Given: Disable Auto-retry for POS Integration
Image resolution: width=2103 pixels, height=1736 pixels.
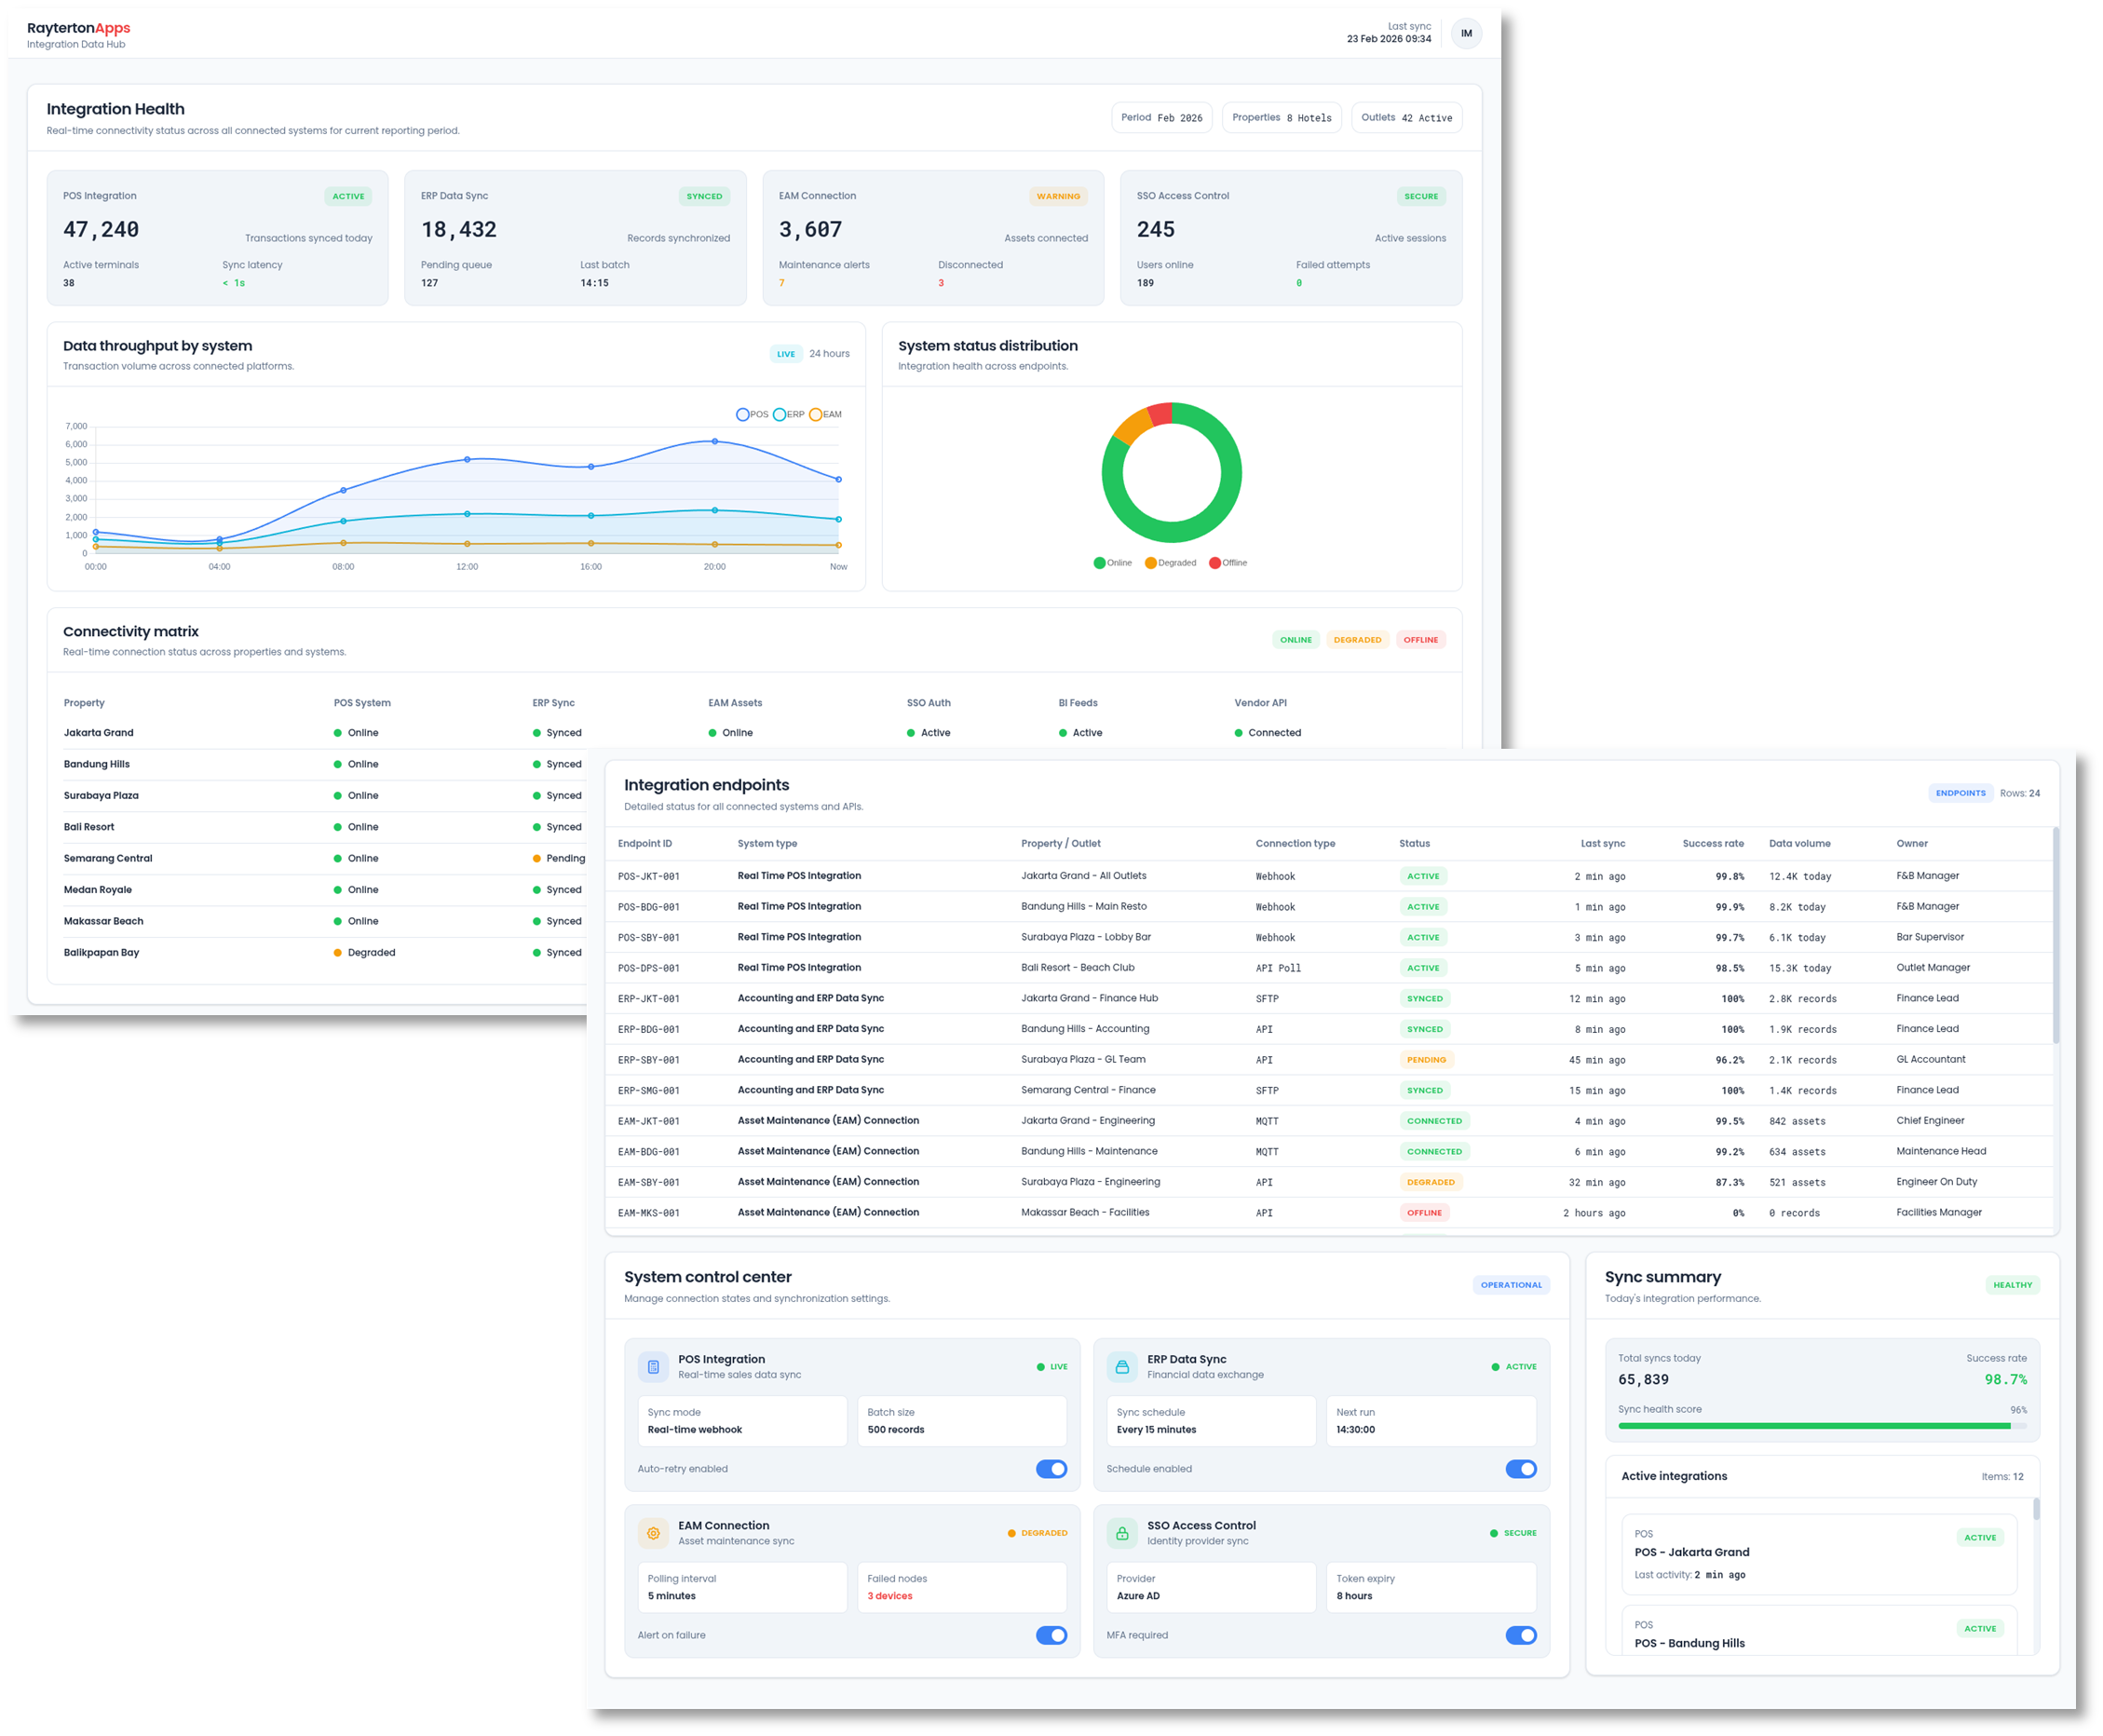Looking at the screenshot, I should click(x=1052, y=1469).
